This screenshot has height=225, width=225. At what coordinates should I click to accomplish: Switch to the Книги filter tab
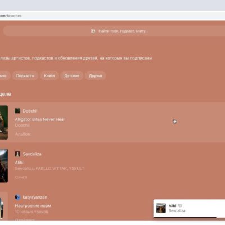coord(49,76)
